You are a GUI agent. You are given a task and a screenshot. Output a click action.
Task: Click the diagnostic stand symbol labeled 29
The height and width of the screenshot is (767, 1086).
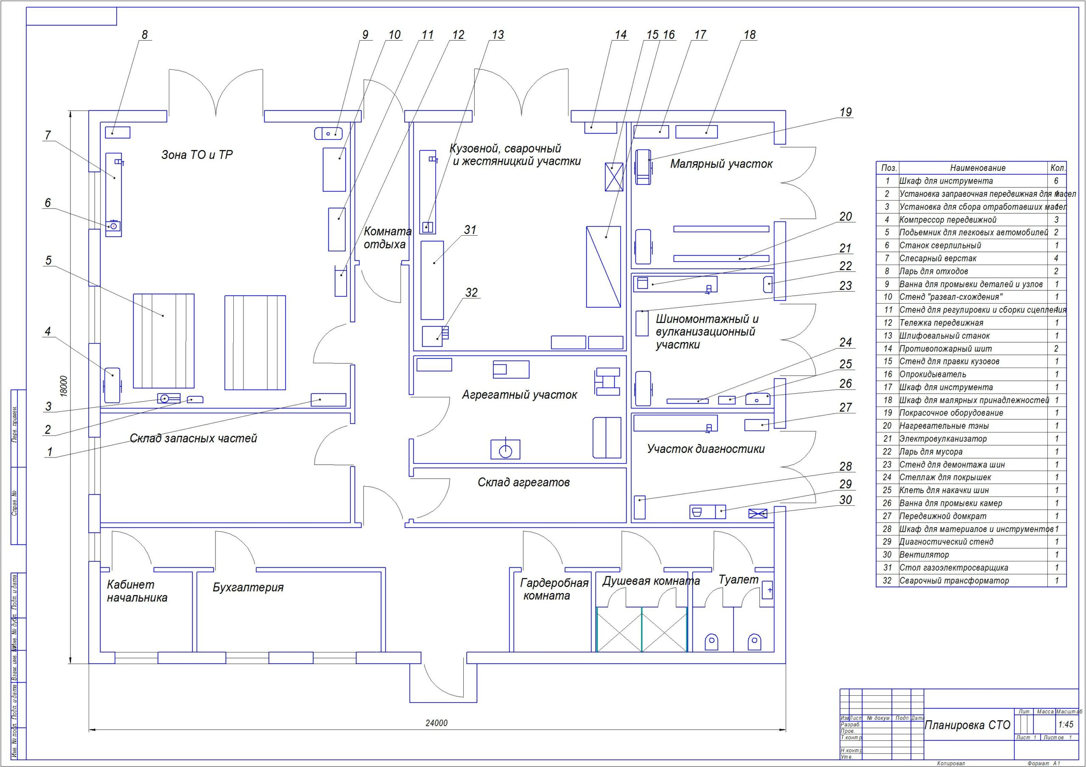pos(707,512)
